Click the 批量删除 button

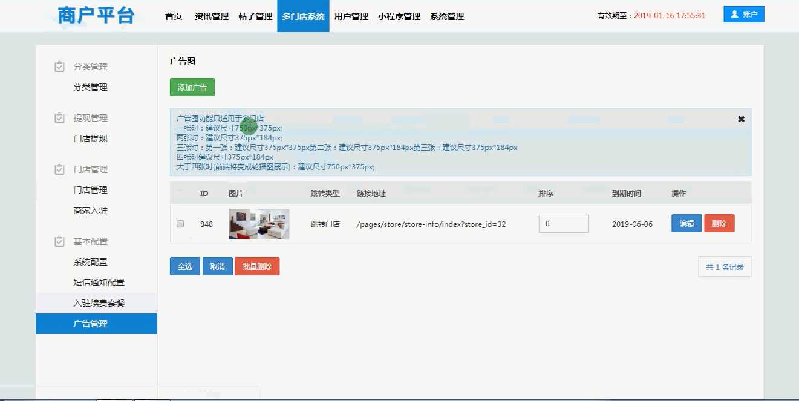click(x=256, y=266)
